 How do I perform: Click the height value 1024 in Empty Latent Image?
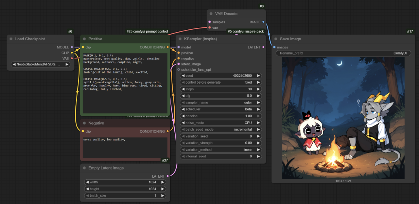tap(152, 189)
